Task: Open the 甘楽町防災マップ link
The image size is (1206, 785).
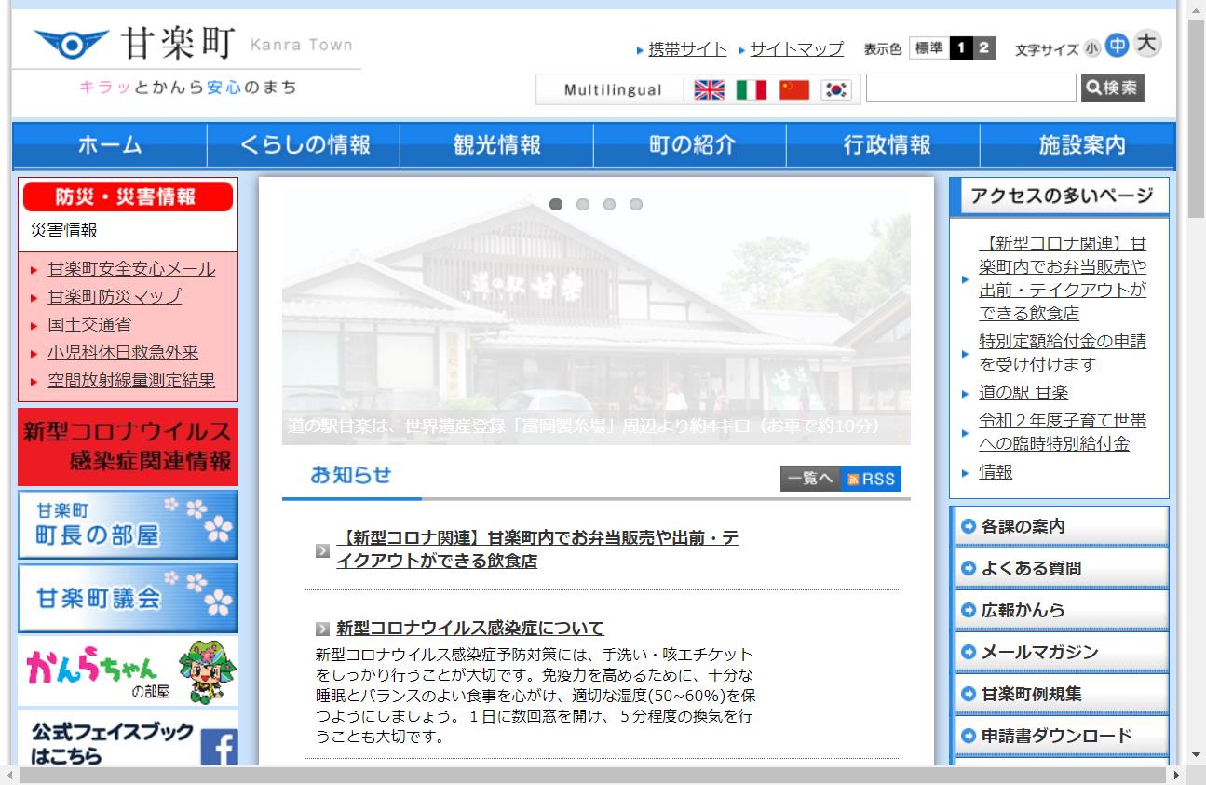Action: pos(112,296)
